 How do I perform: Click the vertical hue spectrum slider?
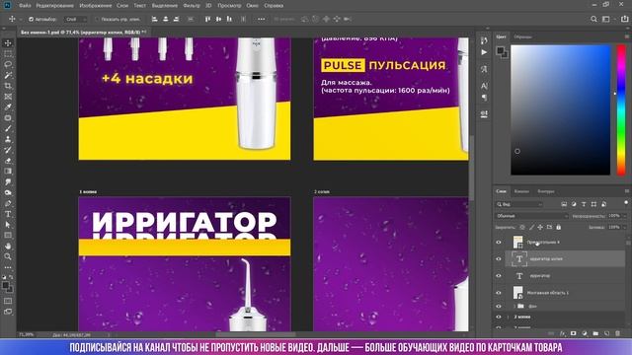621,109
